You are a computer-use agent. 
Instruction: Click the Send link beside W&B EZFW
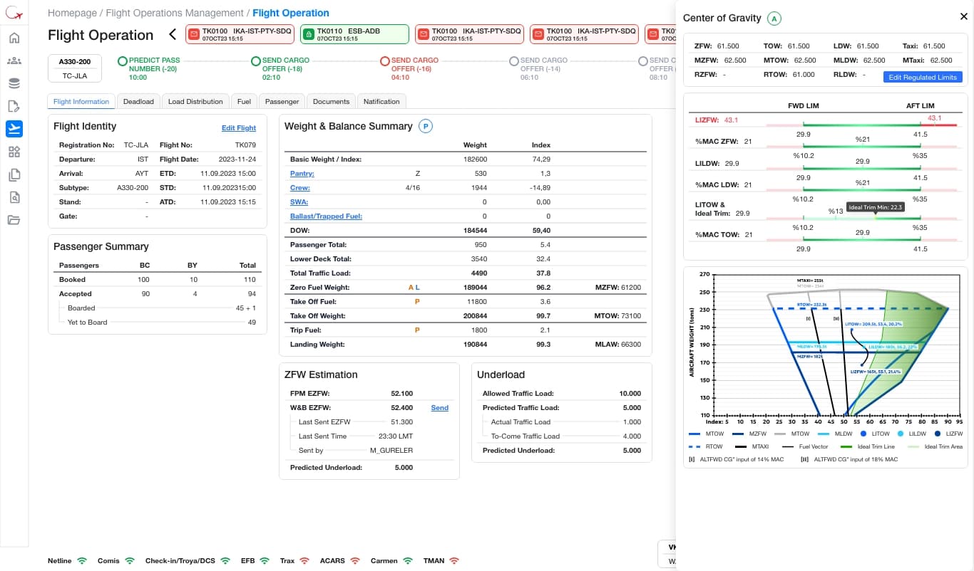pyautogui.click(x=440, y=408)
